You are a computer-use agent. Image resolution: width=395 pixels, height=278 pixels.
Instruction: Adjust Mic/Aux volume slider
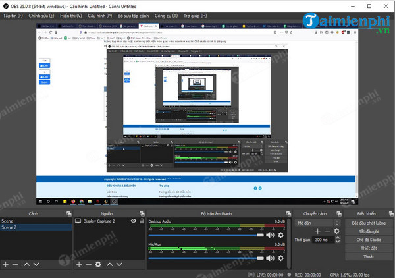coord(206,258)
